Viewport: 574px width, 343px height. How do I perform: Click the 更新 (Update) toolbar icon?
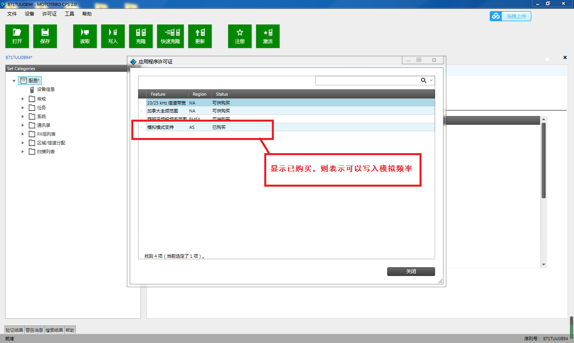click(200, 36)
